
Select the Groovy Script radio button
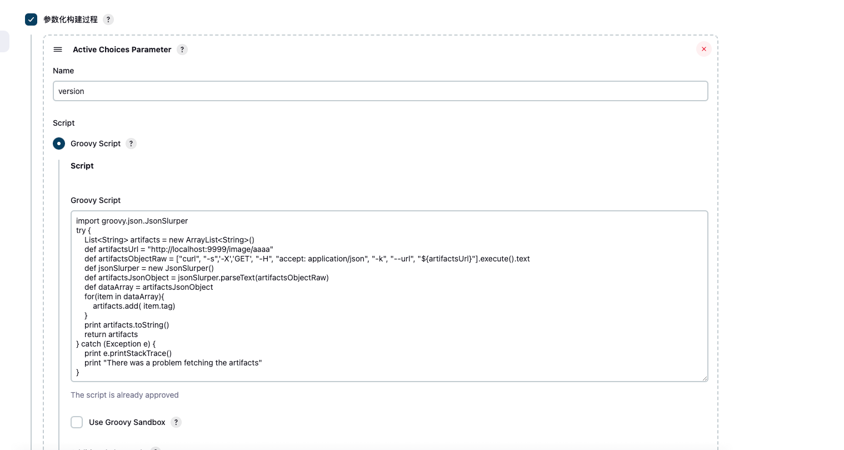click(59, 144)
